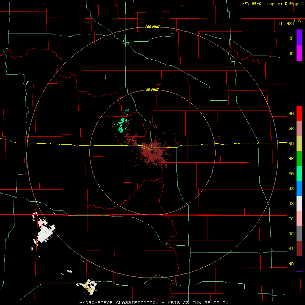The width and height of the screenshot is (305, 305).
Task: Click the IC legend label
Action: click(x=291, y=219)
